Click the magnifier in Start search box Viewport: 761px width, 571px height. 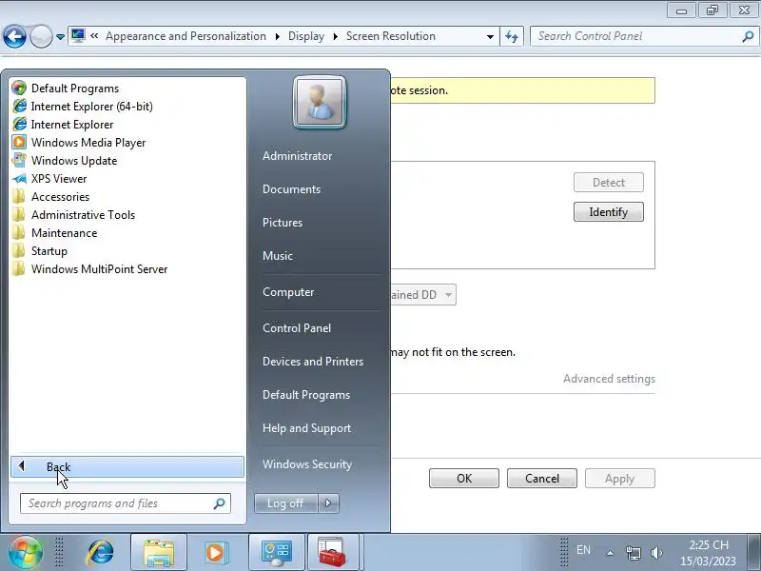(x=219, y=503)
